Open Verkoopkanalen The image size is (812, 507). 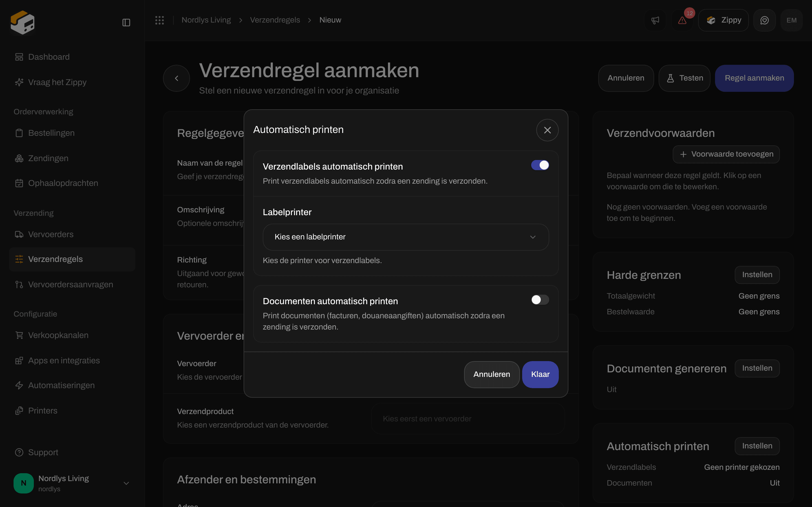click(x=72, y=335)
